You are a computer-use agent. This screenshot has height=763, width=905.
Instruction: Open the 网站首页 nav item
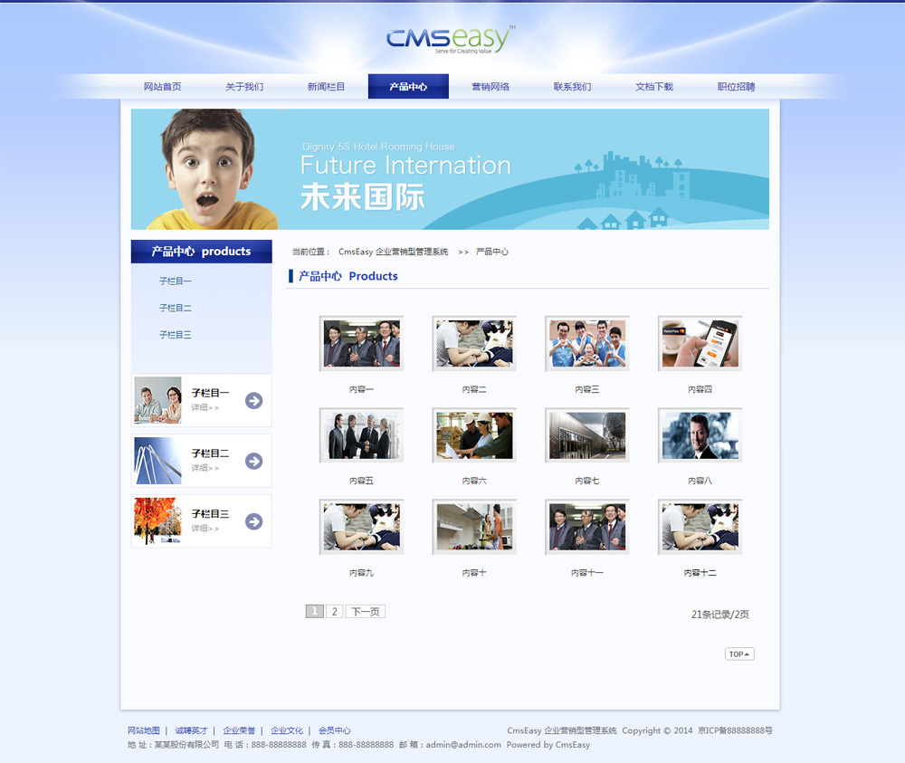tap(162, 87)
